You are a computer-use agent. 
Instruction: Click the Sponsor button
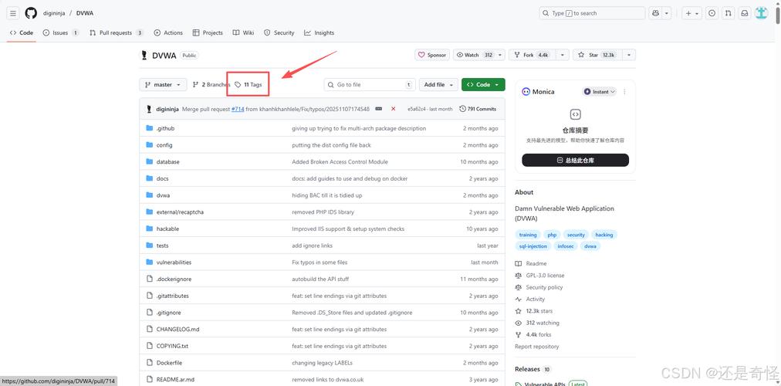(432, 55)
